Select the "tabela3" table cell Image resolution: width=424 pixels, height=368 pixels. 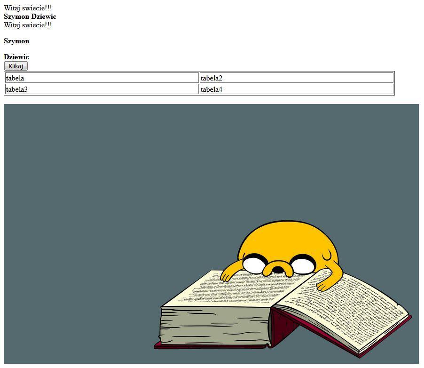pos(102,89)
